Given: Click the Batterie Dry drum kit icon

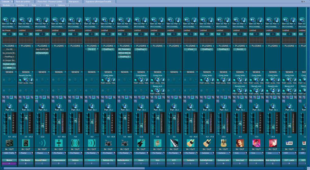Looking at the screenshot, I should (108, 143).
